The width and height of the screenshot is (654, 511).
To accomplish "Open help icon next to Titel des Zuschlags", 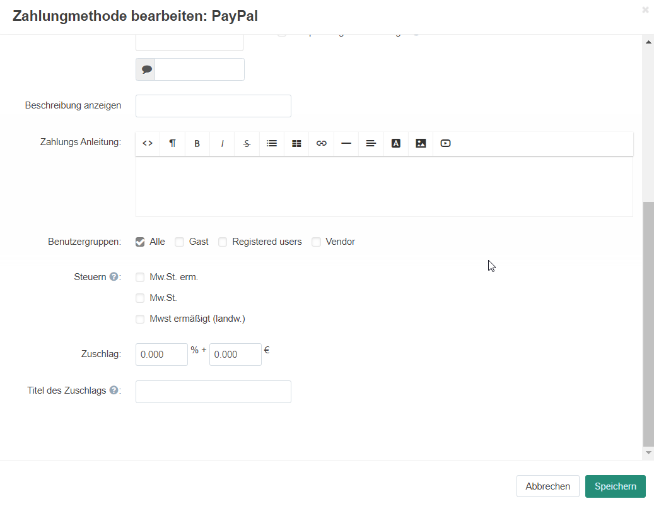I will pyautogui.click(x=114, y=390).
